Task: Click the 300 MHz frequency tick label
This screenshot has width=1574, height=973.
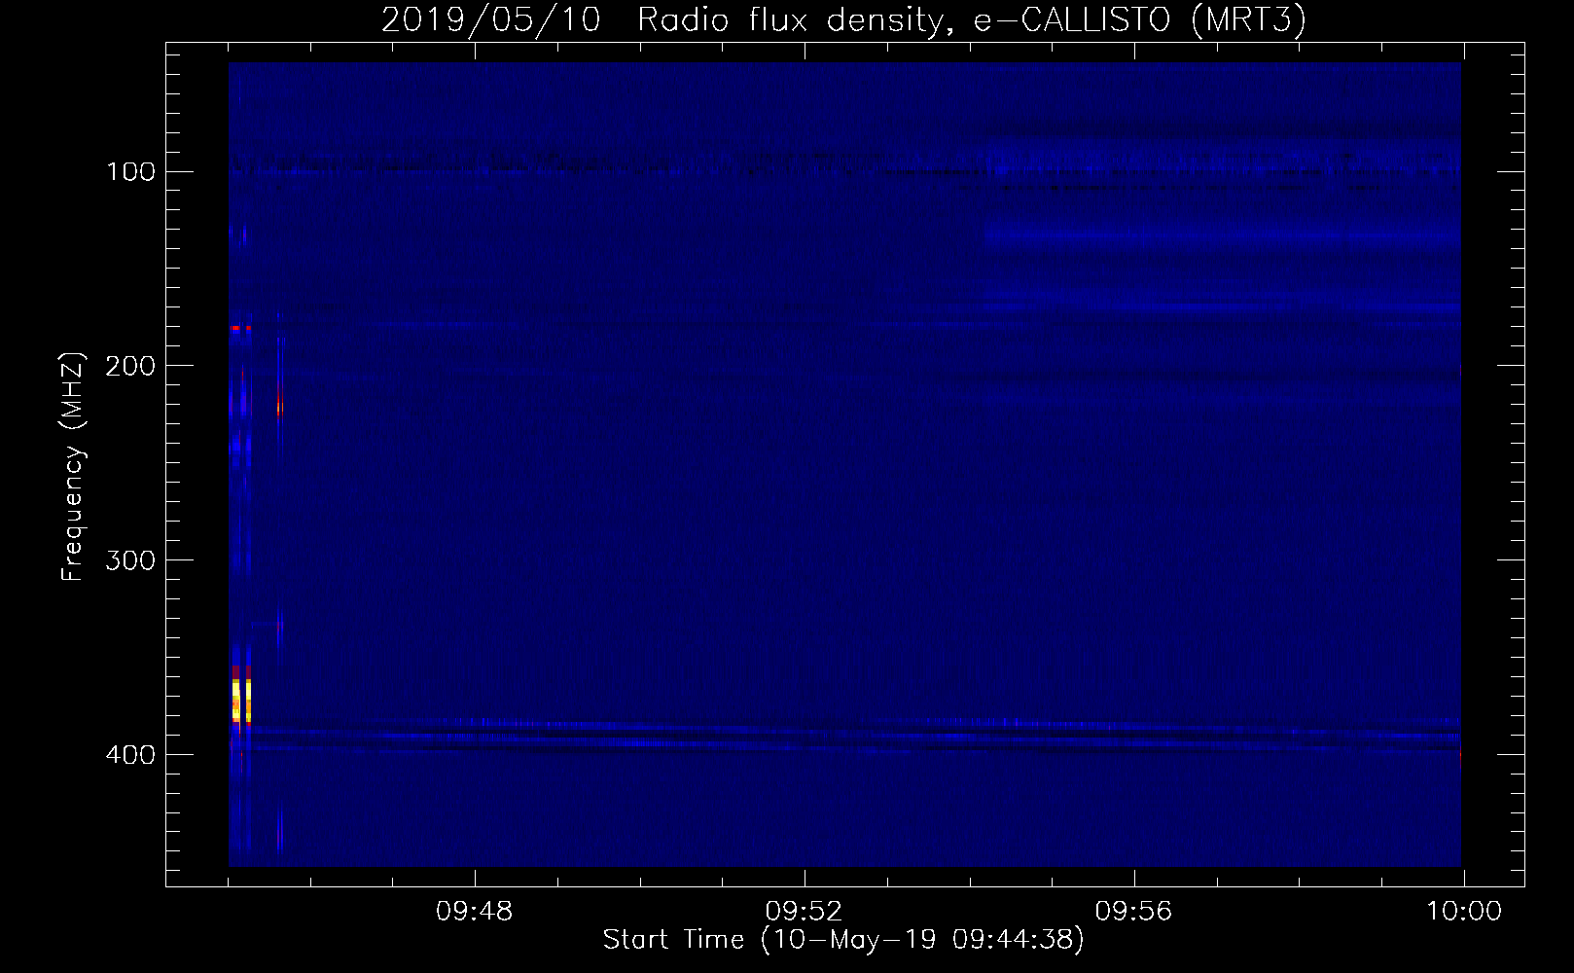Action: (130, 560)
